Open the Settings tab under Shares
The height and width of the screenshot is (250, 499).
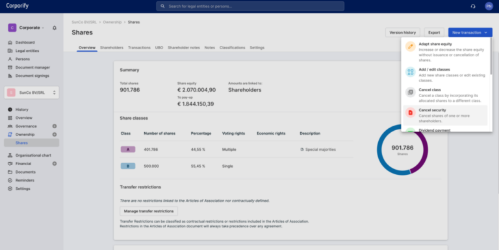[x=257, y=47]
